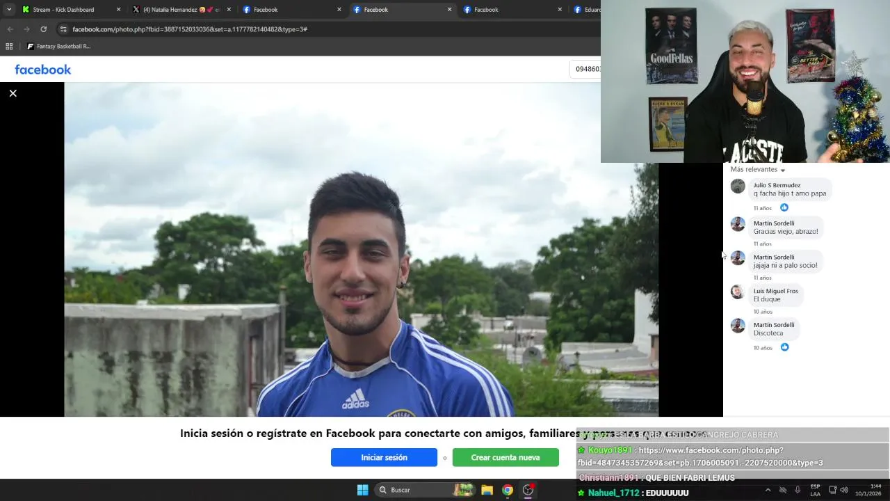Open the volume speaker tray icon
Image resolution: width=890 pixels, height=501 pixels.
843,490
